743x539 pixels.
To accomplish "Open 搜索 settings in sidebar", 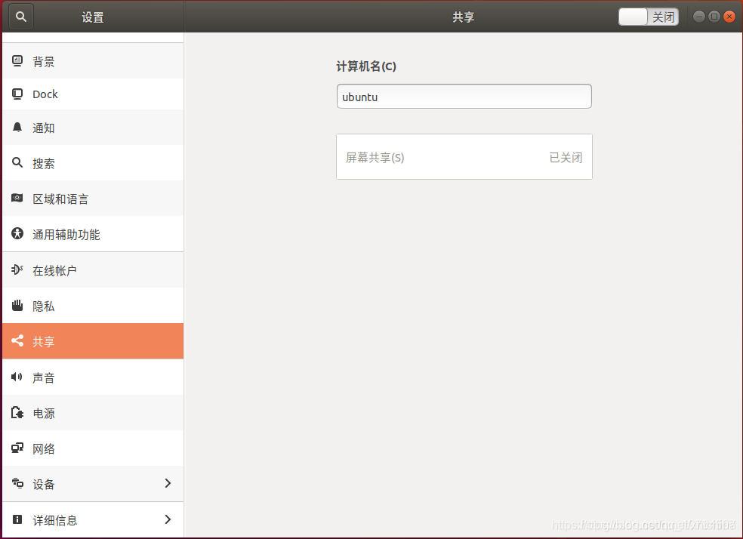I will pyautogui.click(x=44, y=163).
